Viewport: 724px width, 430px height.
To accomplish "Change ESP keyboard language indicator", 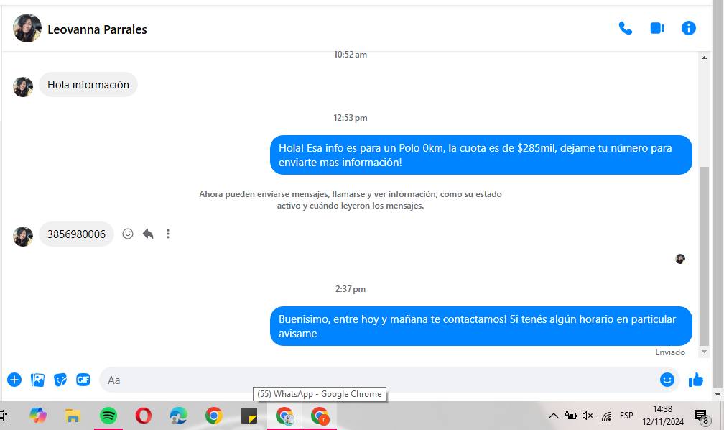I will [x=626, y=415].
